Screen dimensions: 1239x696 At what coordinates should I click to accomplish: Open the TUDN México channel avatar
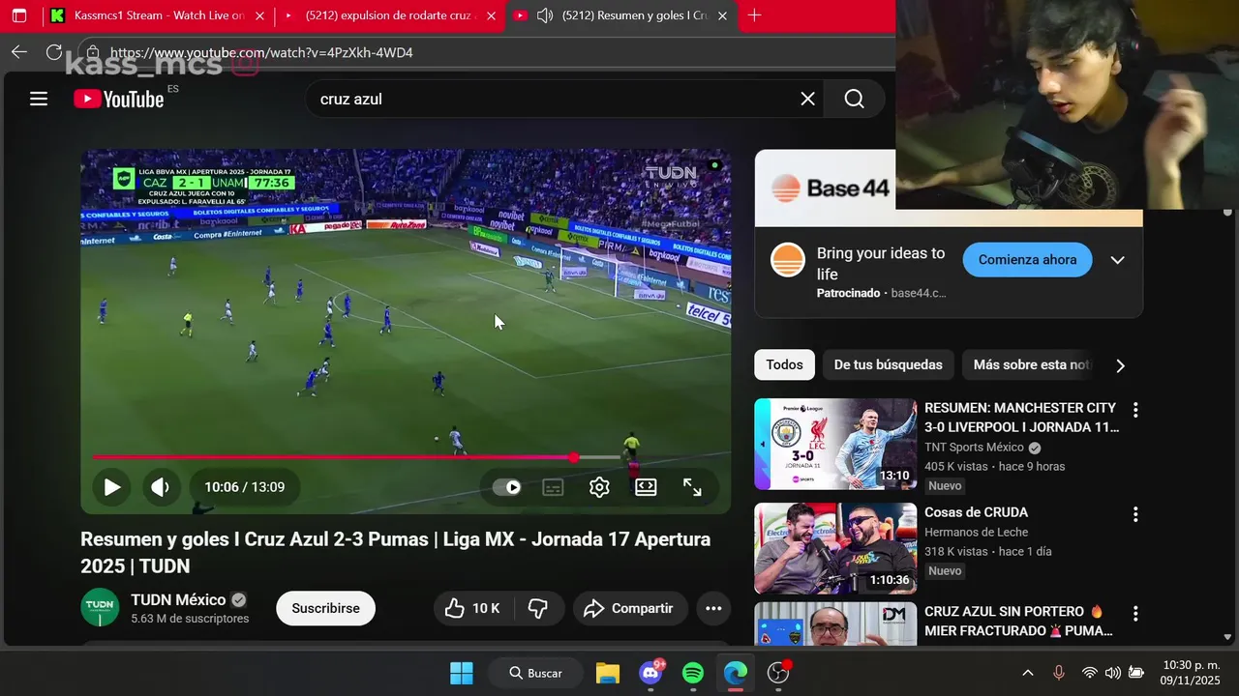coord(100,607)
